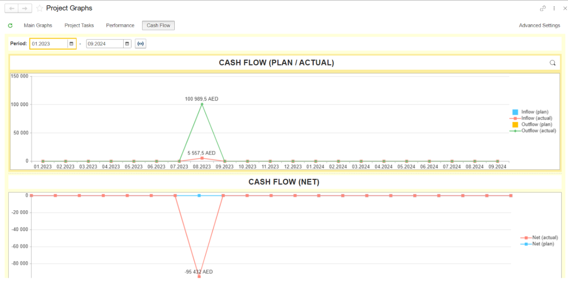Image resolution: width=568 pixels, height=281 pixels.
Task: Open Advanced Settings
Action: 539,25
